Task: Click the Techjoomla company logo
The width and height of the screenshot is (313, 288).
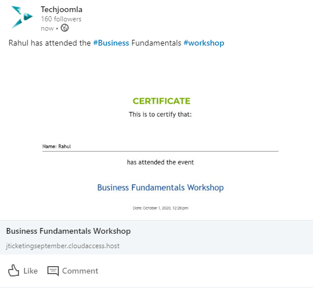Action: click(x=22, y=17)
